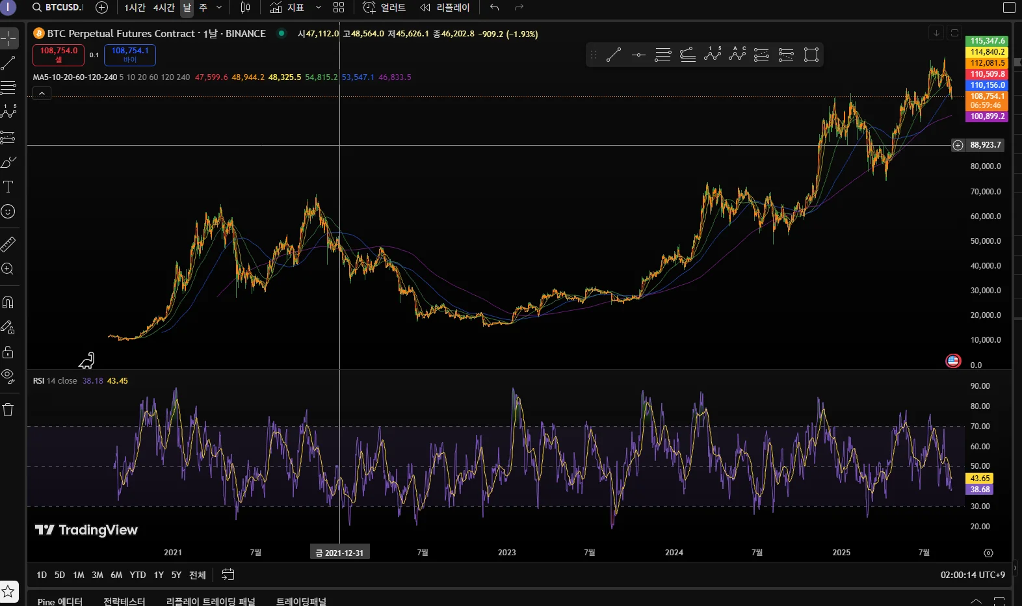Pick trend-based Fib extension in floating toolbar

687,55
